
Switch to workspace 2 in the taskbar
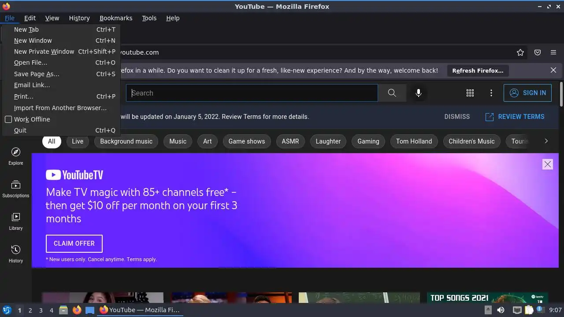coord(30,310)
